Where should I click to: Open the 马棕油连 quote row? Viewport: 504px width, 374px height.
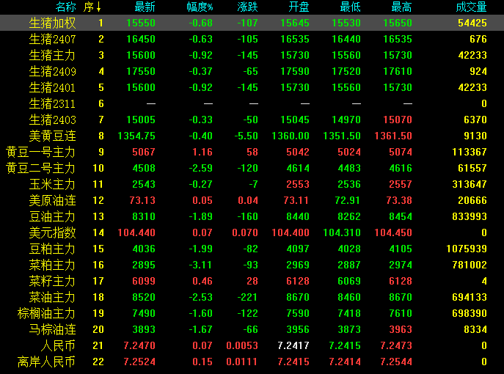(x=252, y=329)
